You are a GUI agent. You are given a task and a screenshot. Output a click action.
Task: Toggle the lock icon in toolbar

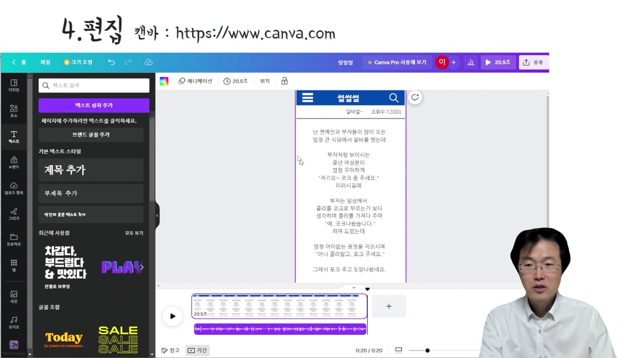point(284,81)
